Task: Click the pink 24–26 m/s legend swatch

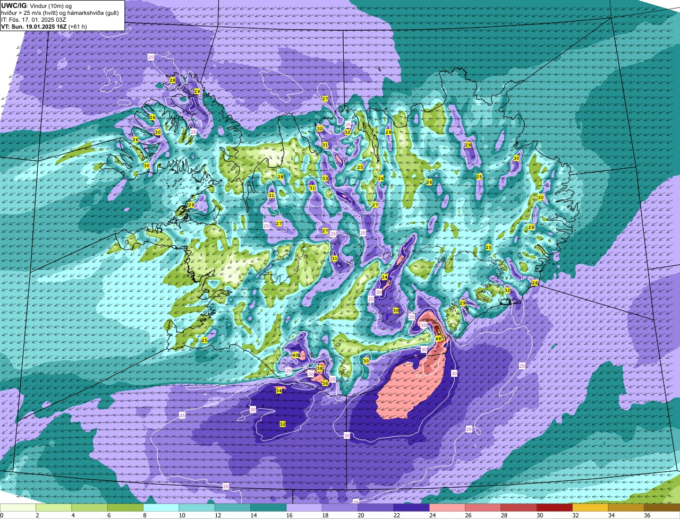Action: click(447, 508)
